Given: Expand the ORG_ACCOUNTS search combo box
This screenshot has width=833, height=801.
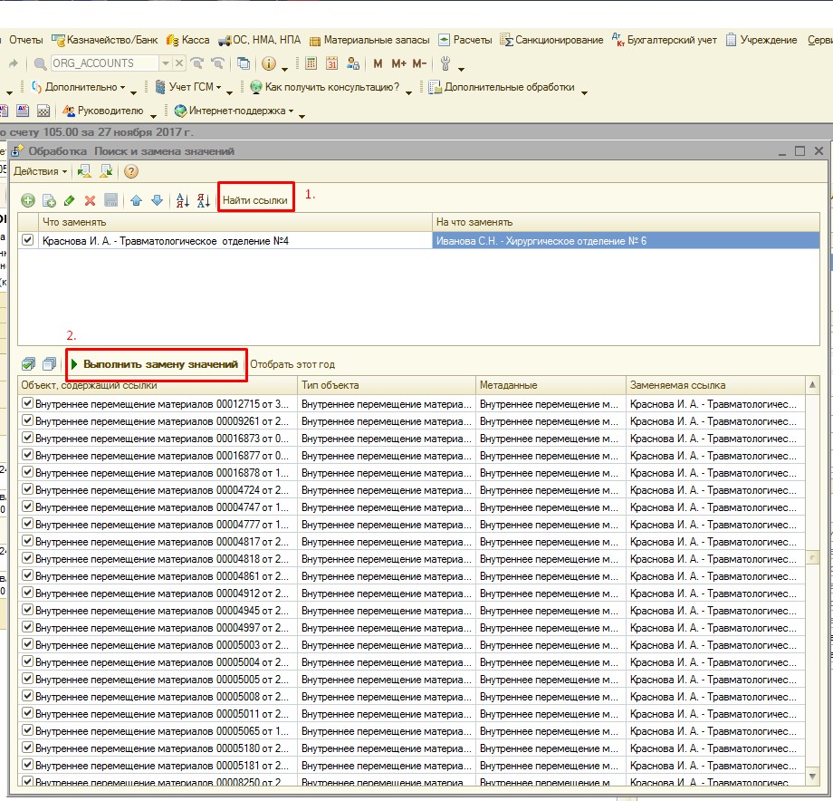Looking at the screenshot, I should [165, 63].
